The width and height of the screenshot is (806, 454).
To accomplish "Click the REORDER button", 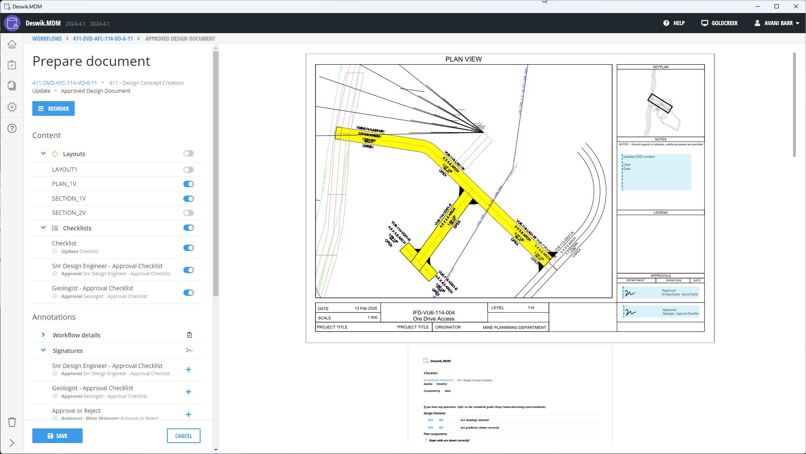I will coord(53,109).
